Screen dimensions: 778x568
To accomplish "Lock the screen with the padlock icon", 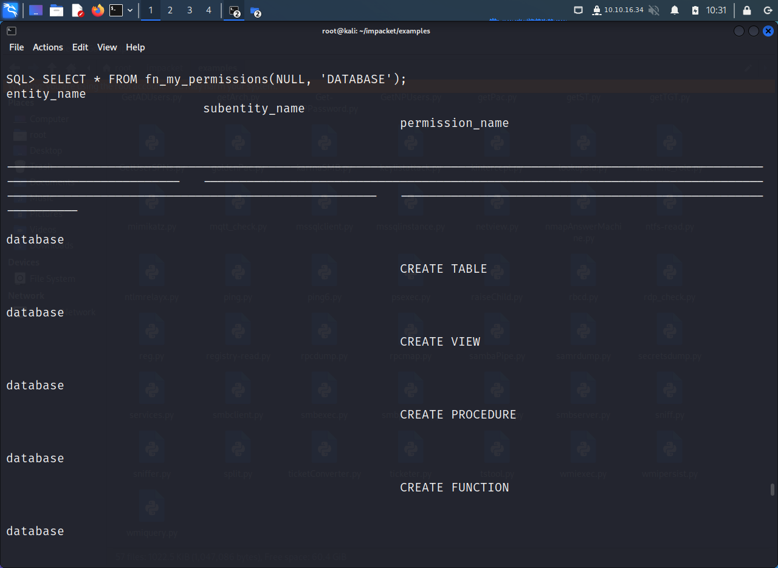I will [x=747, y=10].
